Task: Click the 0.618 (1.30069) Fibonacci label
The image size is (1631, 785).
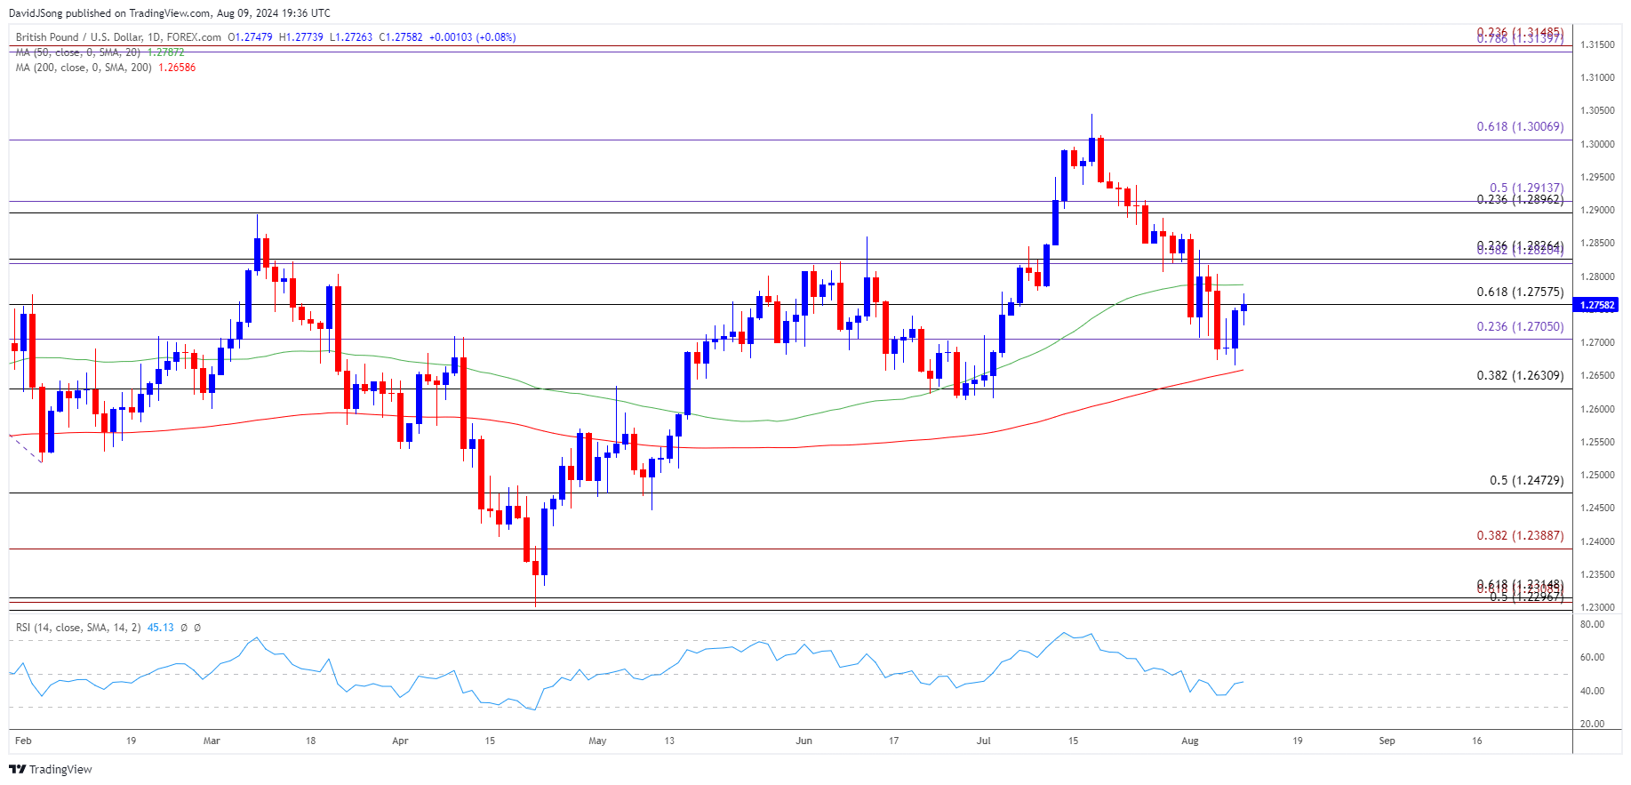Action: pos(1520,126)
